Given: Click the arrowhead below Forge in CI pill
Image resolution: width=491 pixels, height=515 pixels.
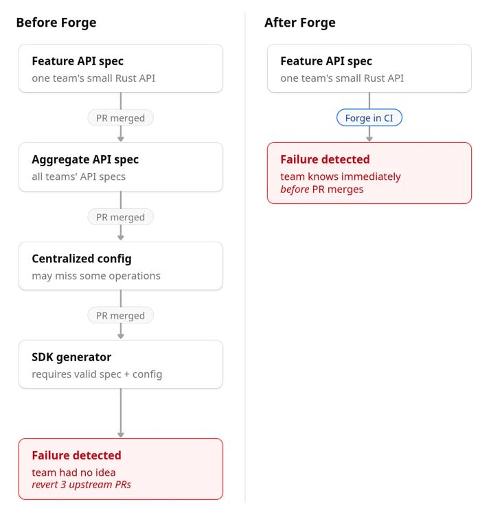Looking at the screenshot, I should click(369, 139).
